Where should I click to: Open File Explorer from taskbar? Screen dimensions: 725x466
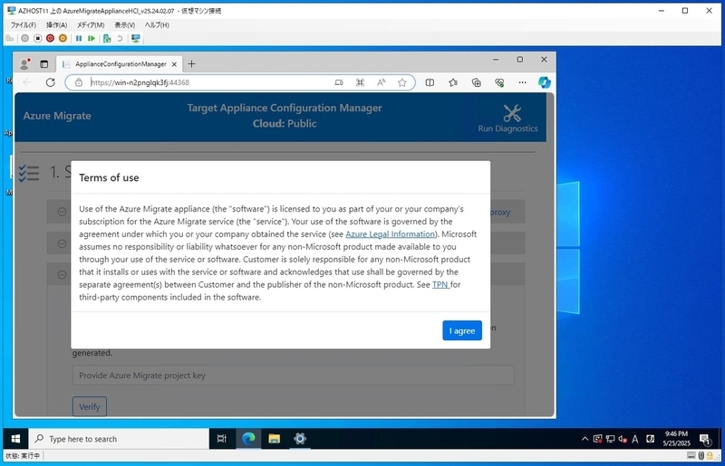pos(275,439)
